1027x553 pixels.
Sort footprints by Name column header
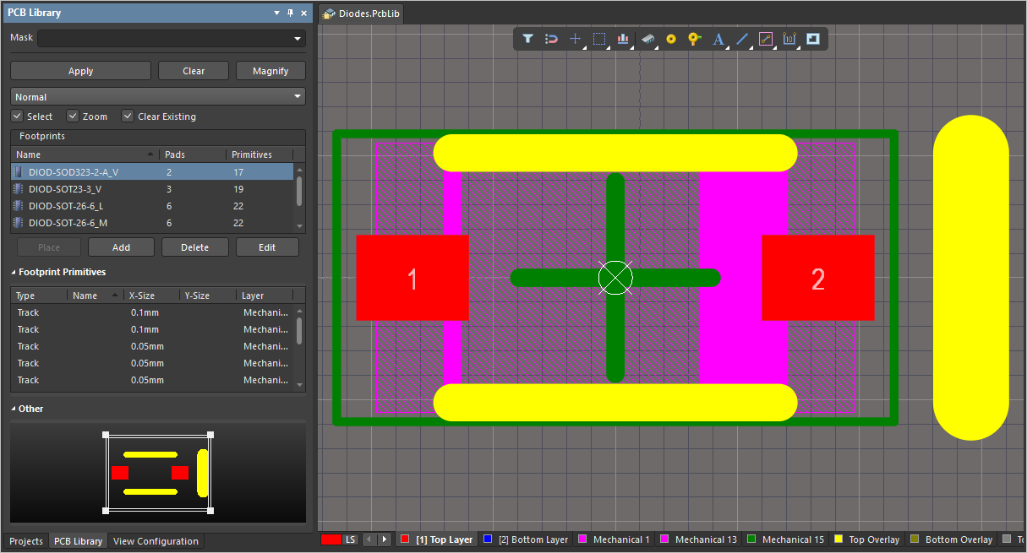click(x=85, y=155)
